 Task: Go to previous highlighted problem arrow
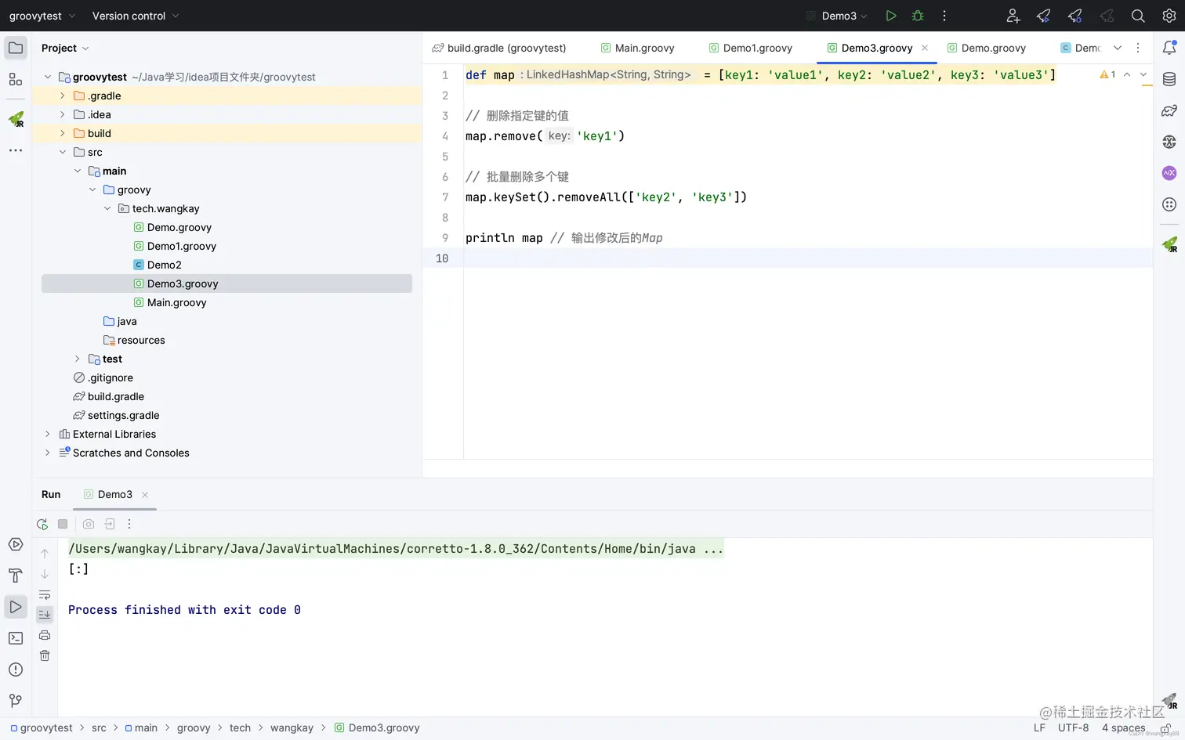(x=1127, y=74)
